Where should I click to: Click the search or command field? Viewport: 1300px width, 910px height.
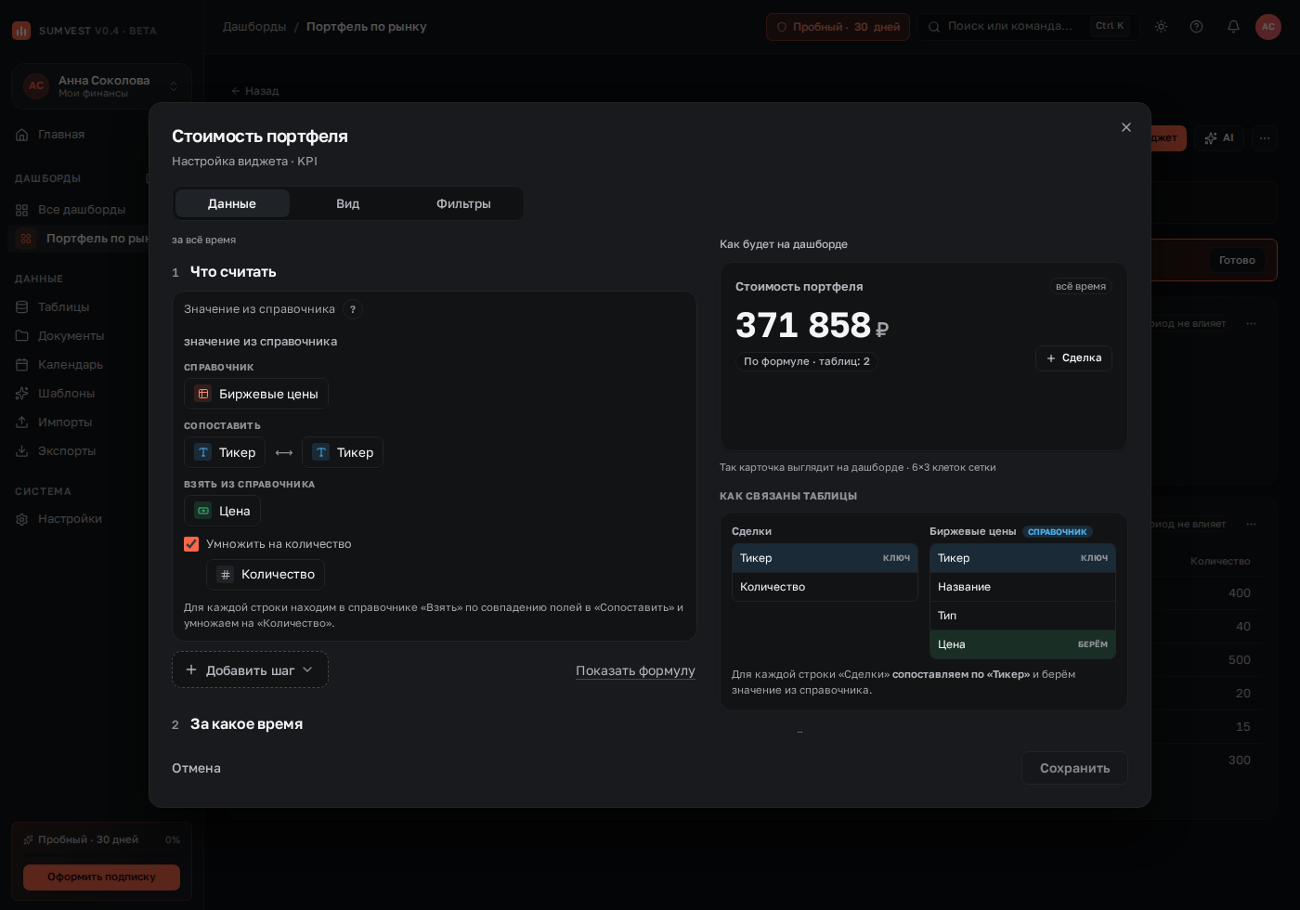[1026, 27]
